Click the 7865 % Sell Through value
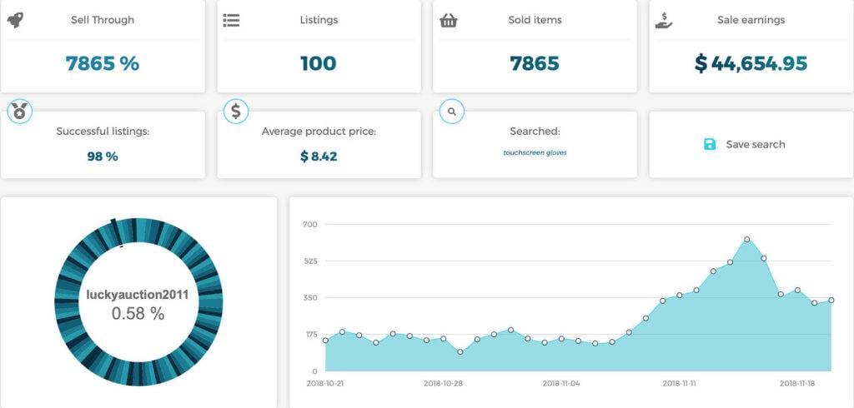854x408 pixels. (x=103, y=63)
